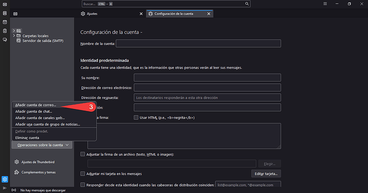
Task: Open the hamburger application menu
Action: pos(325,4)
